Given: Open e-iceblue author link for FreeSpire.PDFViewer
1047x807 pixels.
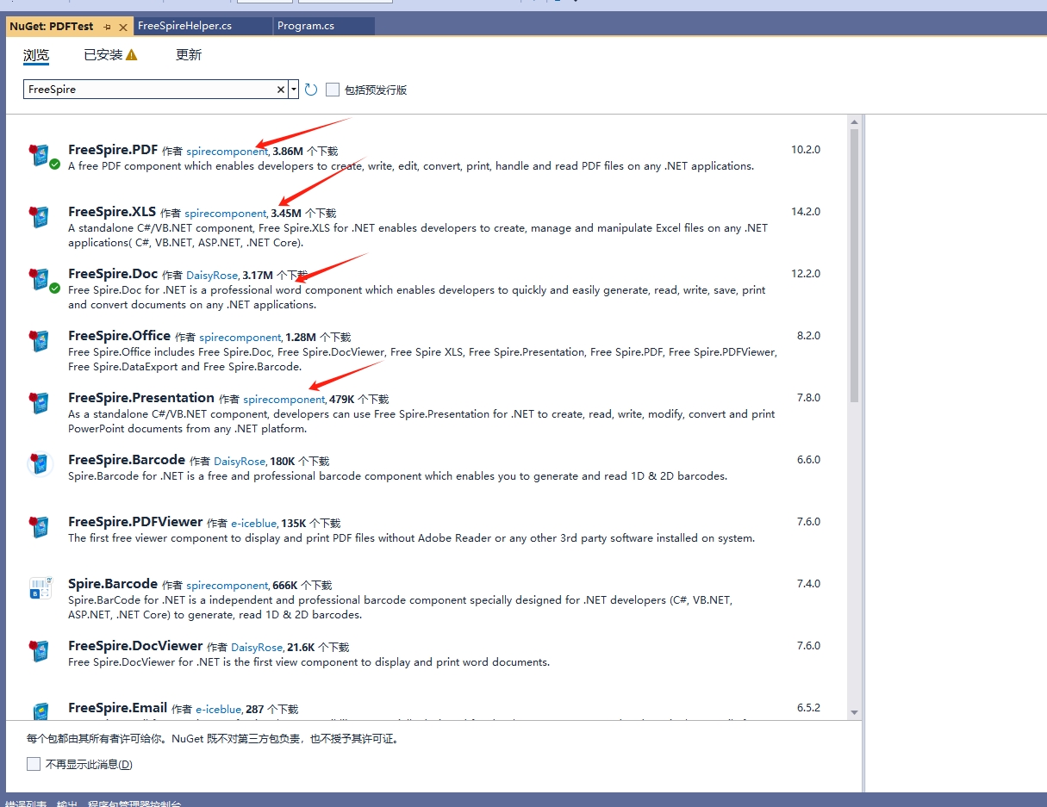Looking at the screenshot, I should (254, 524).
